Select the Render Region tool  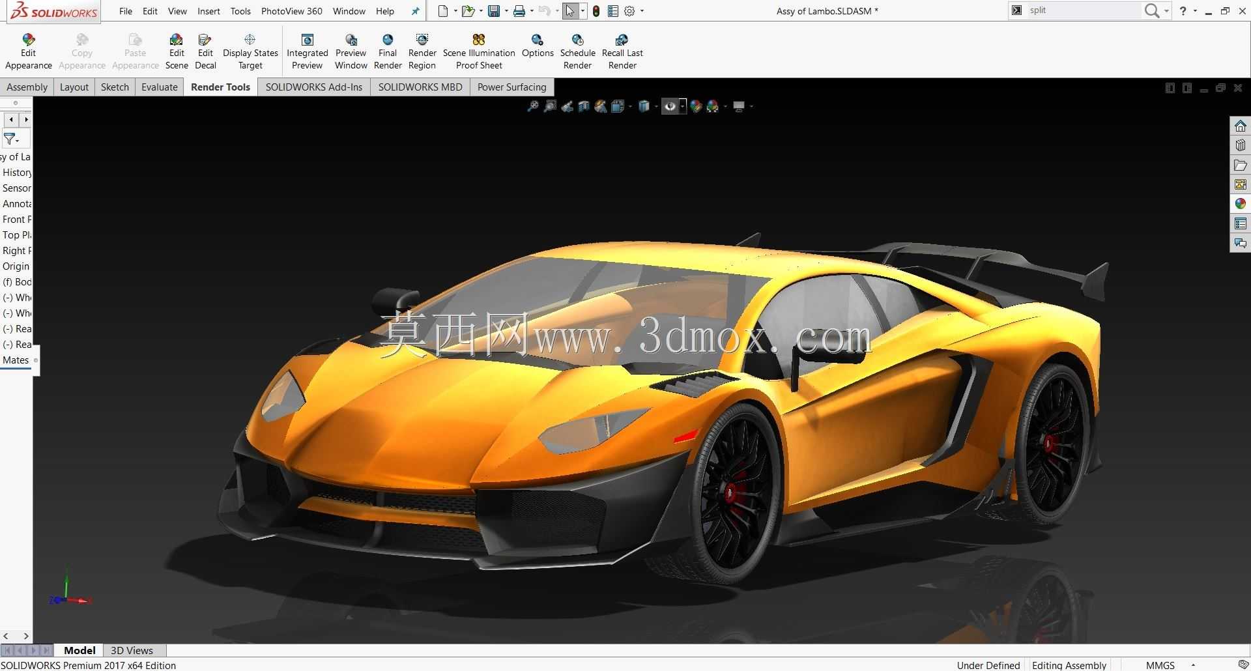click(x=422, y=51)
